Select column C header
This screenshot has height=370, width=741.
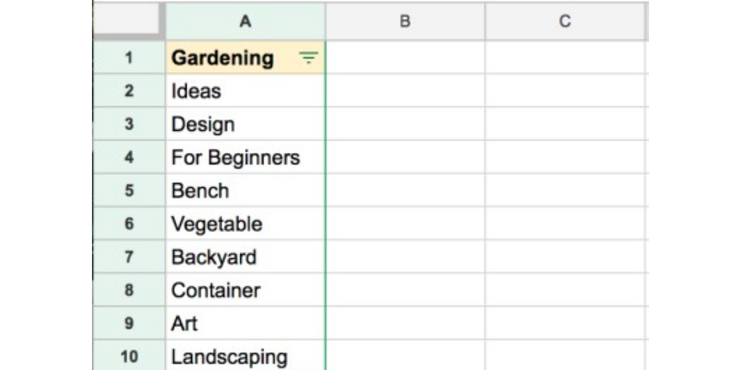pyautogui.click(x=564, y=22)
